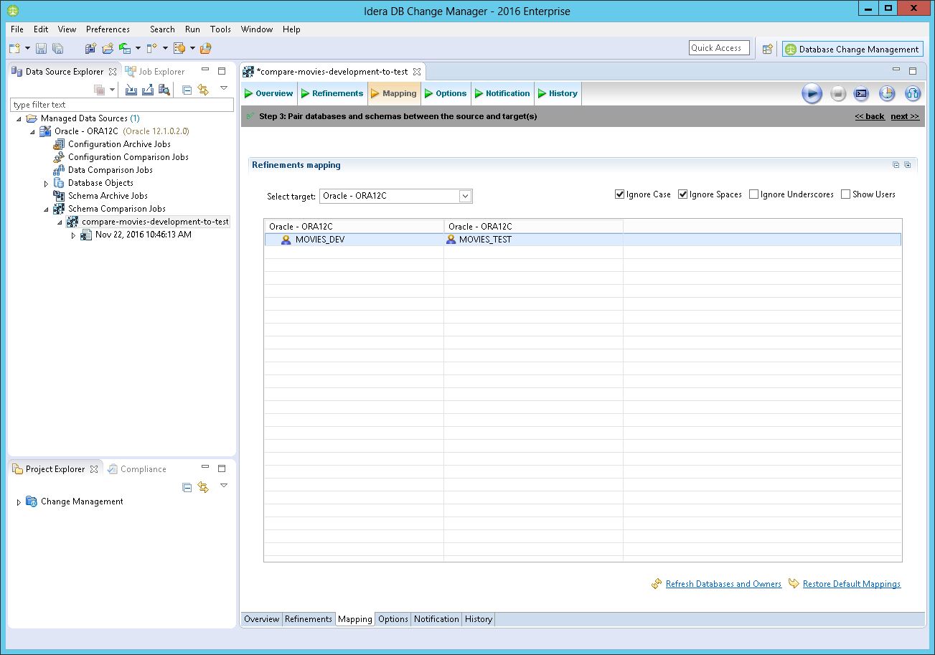Click the hand-pointing task list toolbar icon
This screenshot has height=655, width=935.
(x=179, y=48)
